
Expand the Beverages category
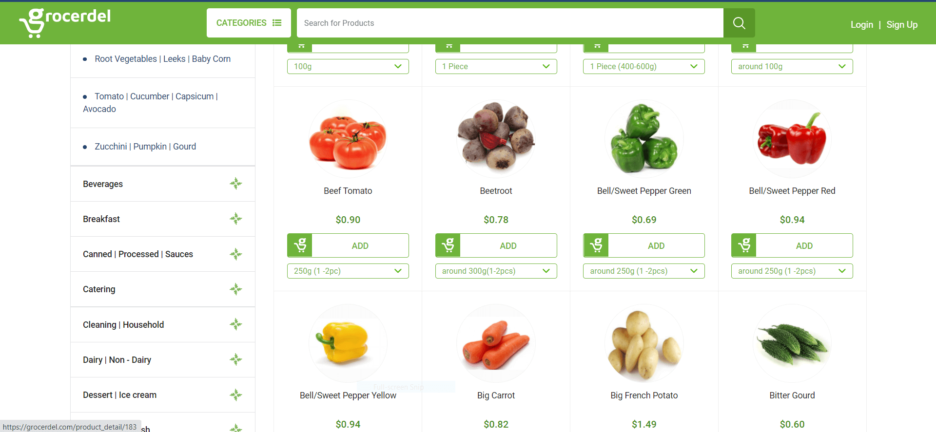[x=236, y=184]
